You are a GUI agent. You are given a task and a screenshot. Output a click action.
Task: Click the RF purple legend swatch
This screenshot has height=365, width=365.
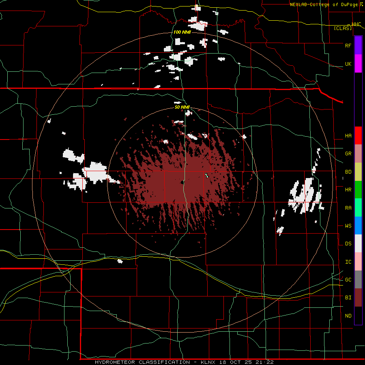(x=358, y=45)
